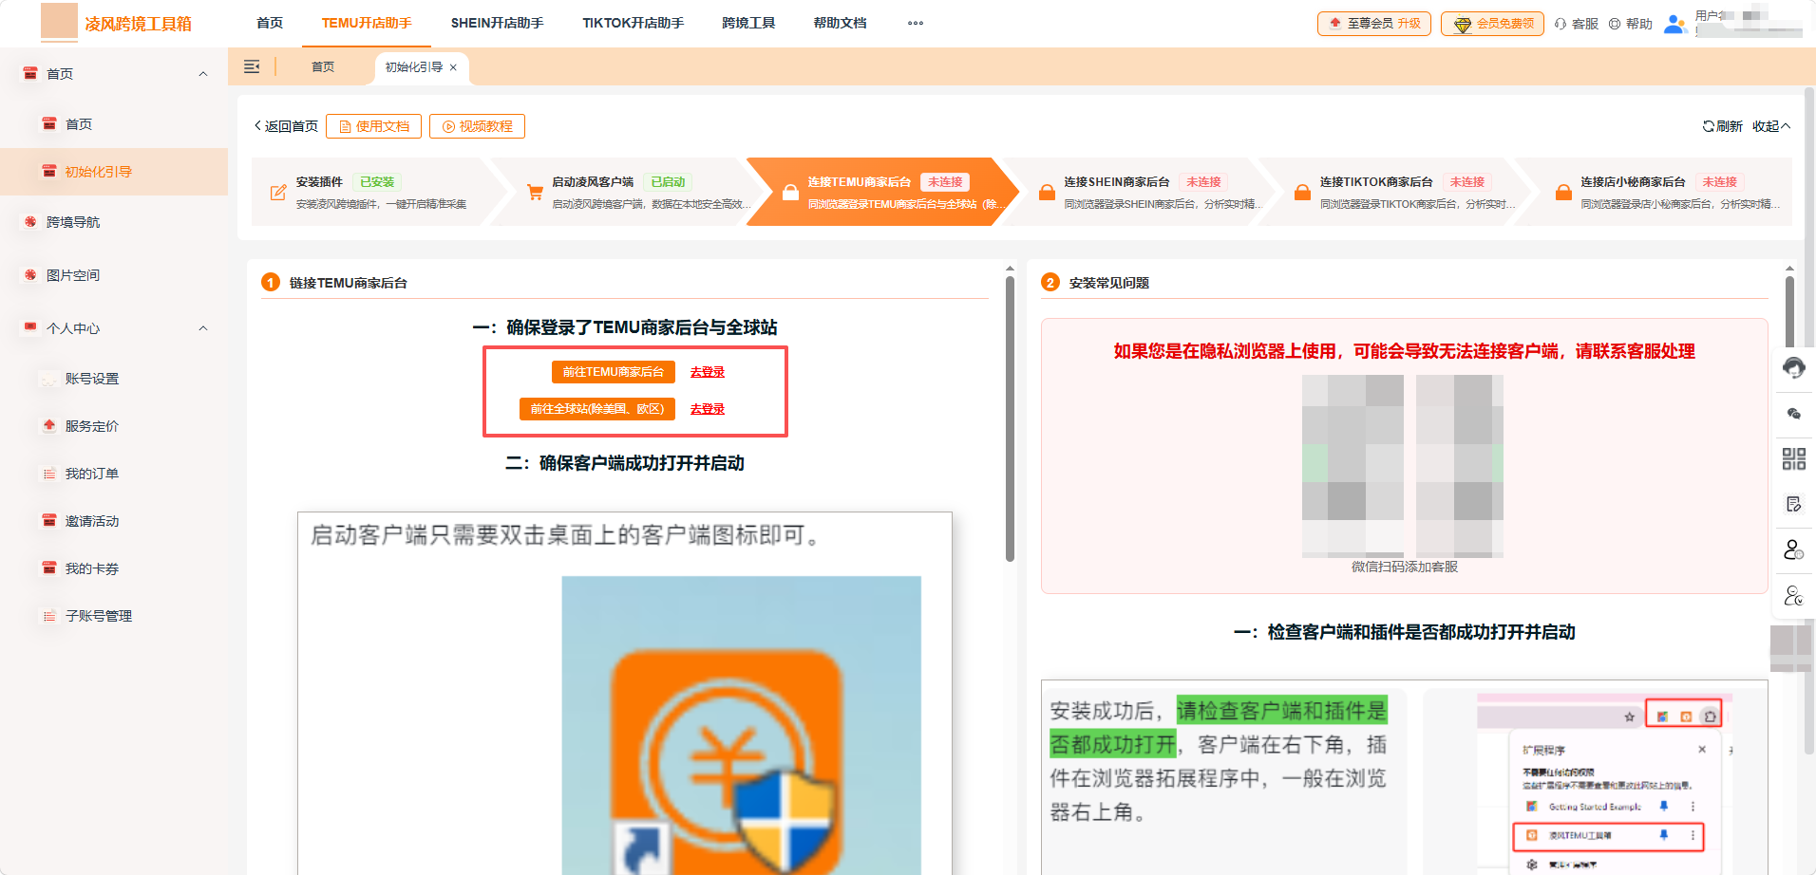Screen dimensions: 1816x875
Task: Select the 首页 sidebar sub-item
Action: click(114, 124)
